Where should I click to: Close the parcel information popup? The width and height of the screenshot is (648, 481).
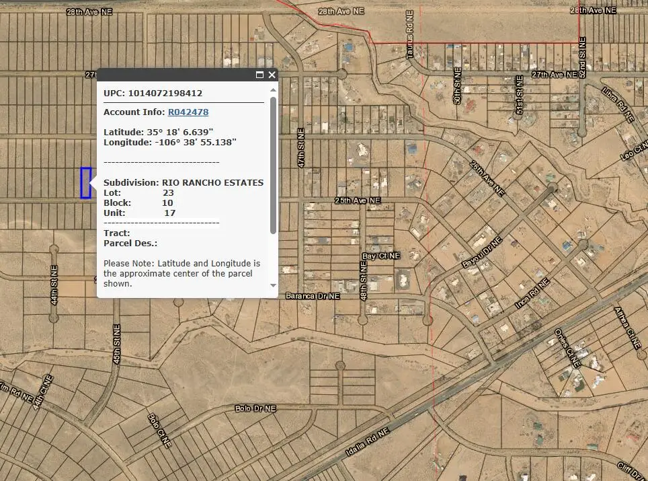coord(272,75)
